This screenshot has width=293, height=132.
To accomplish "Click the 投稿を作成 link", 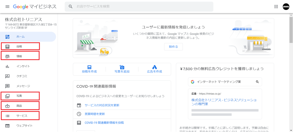I will tap(89, 71).
